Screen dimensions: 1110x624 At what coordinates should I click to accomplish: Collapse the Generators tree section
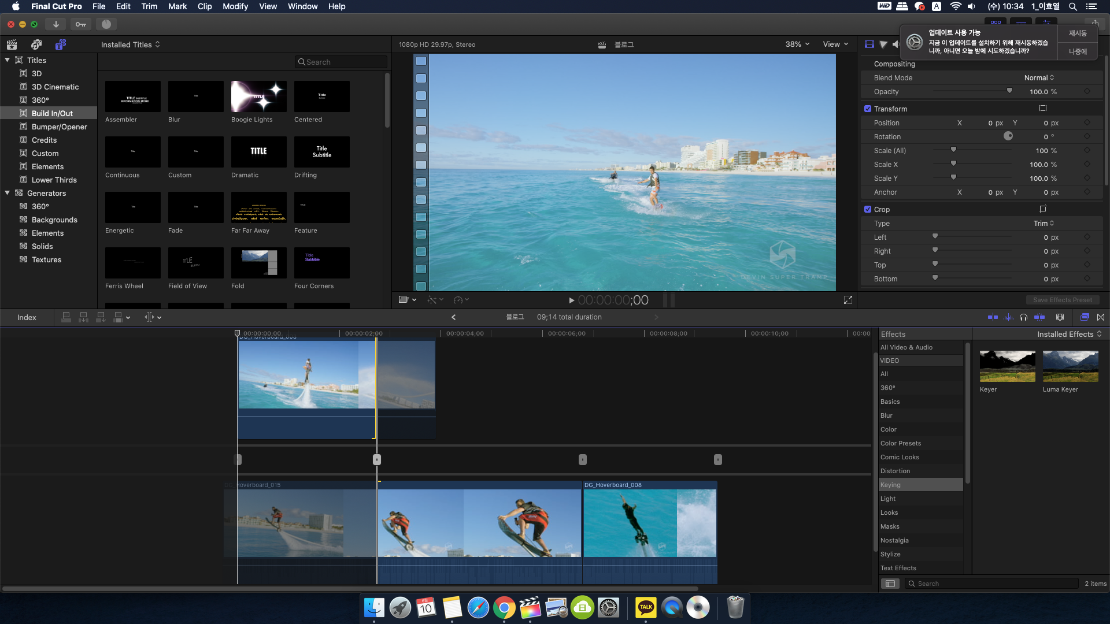7,193
